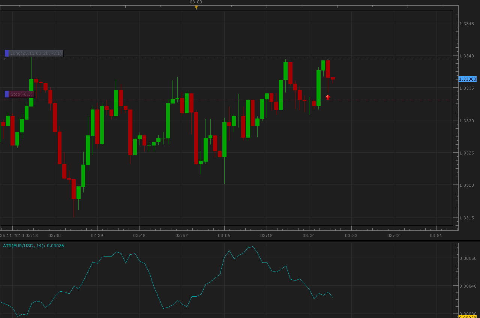
Task: Select the Long(25.11 03:28, -3.1) order label
Action: pyautogui.click(x=34, y=53)
